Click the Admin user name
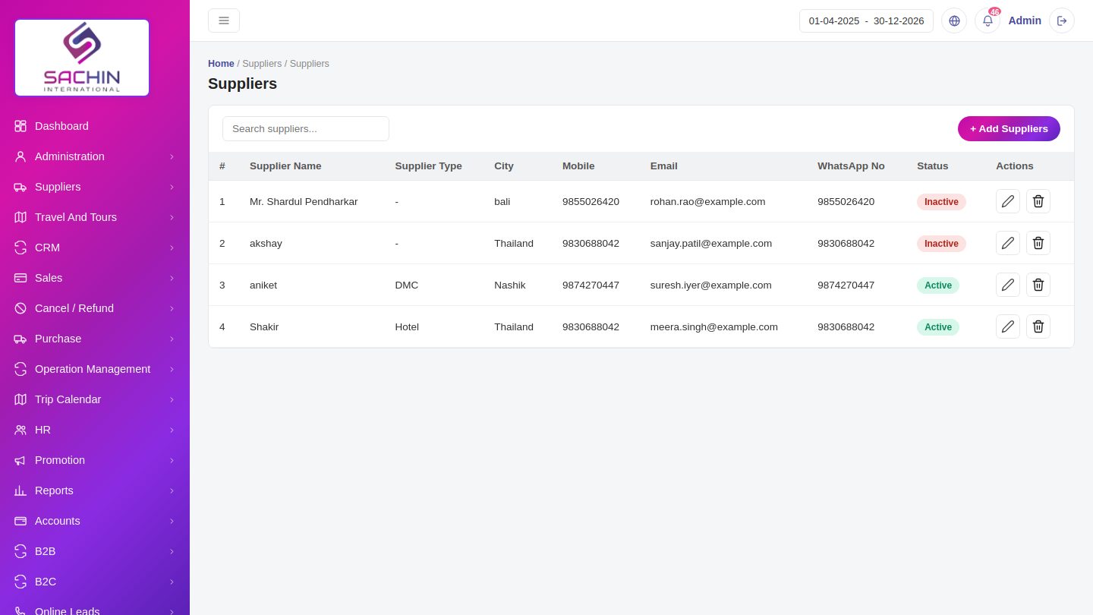The height and width of the screenshot is (615, 1093). (x=1025, y=20)
